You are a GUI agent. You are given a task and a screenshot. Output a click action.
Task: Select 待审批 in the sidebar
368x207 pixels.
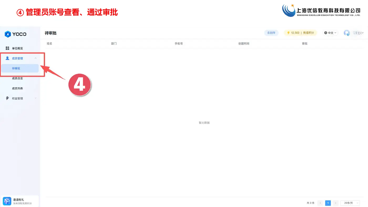point(20,68)
